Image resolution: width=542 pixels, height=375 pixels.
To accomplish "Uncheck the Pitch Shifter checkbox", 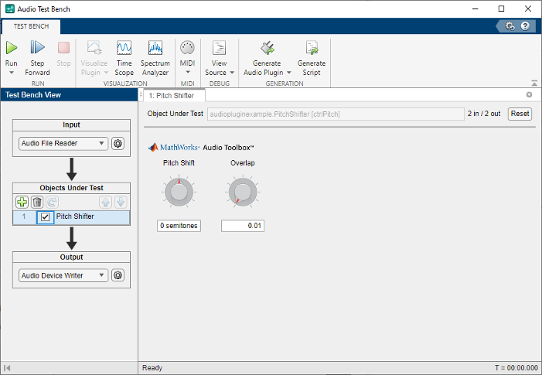I will pyautogui.click(x=45, y=217).
